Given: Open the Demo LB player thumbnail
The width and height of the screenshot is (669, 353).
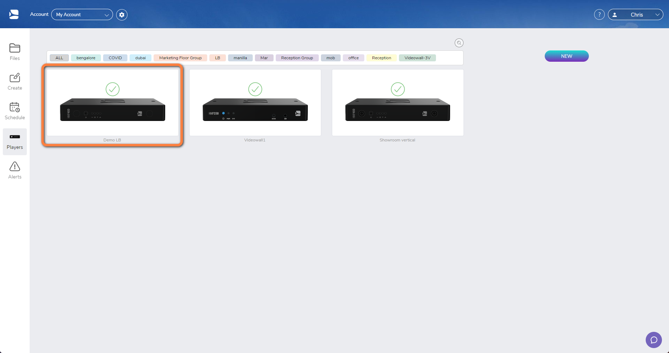Looking at the screenshot, I should pos(113,103).
